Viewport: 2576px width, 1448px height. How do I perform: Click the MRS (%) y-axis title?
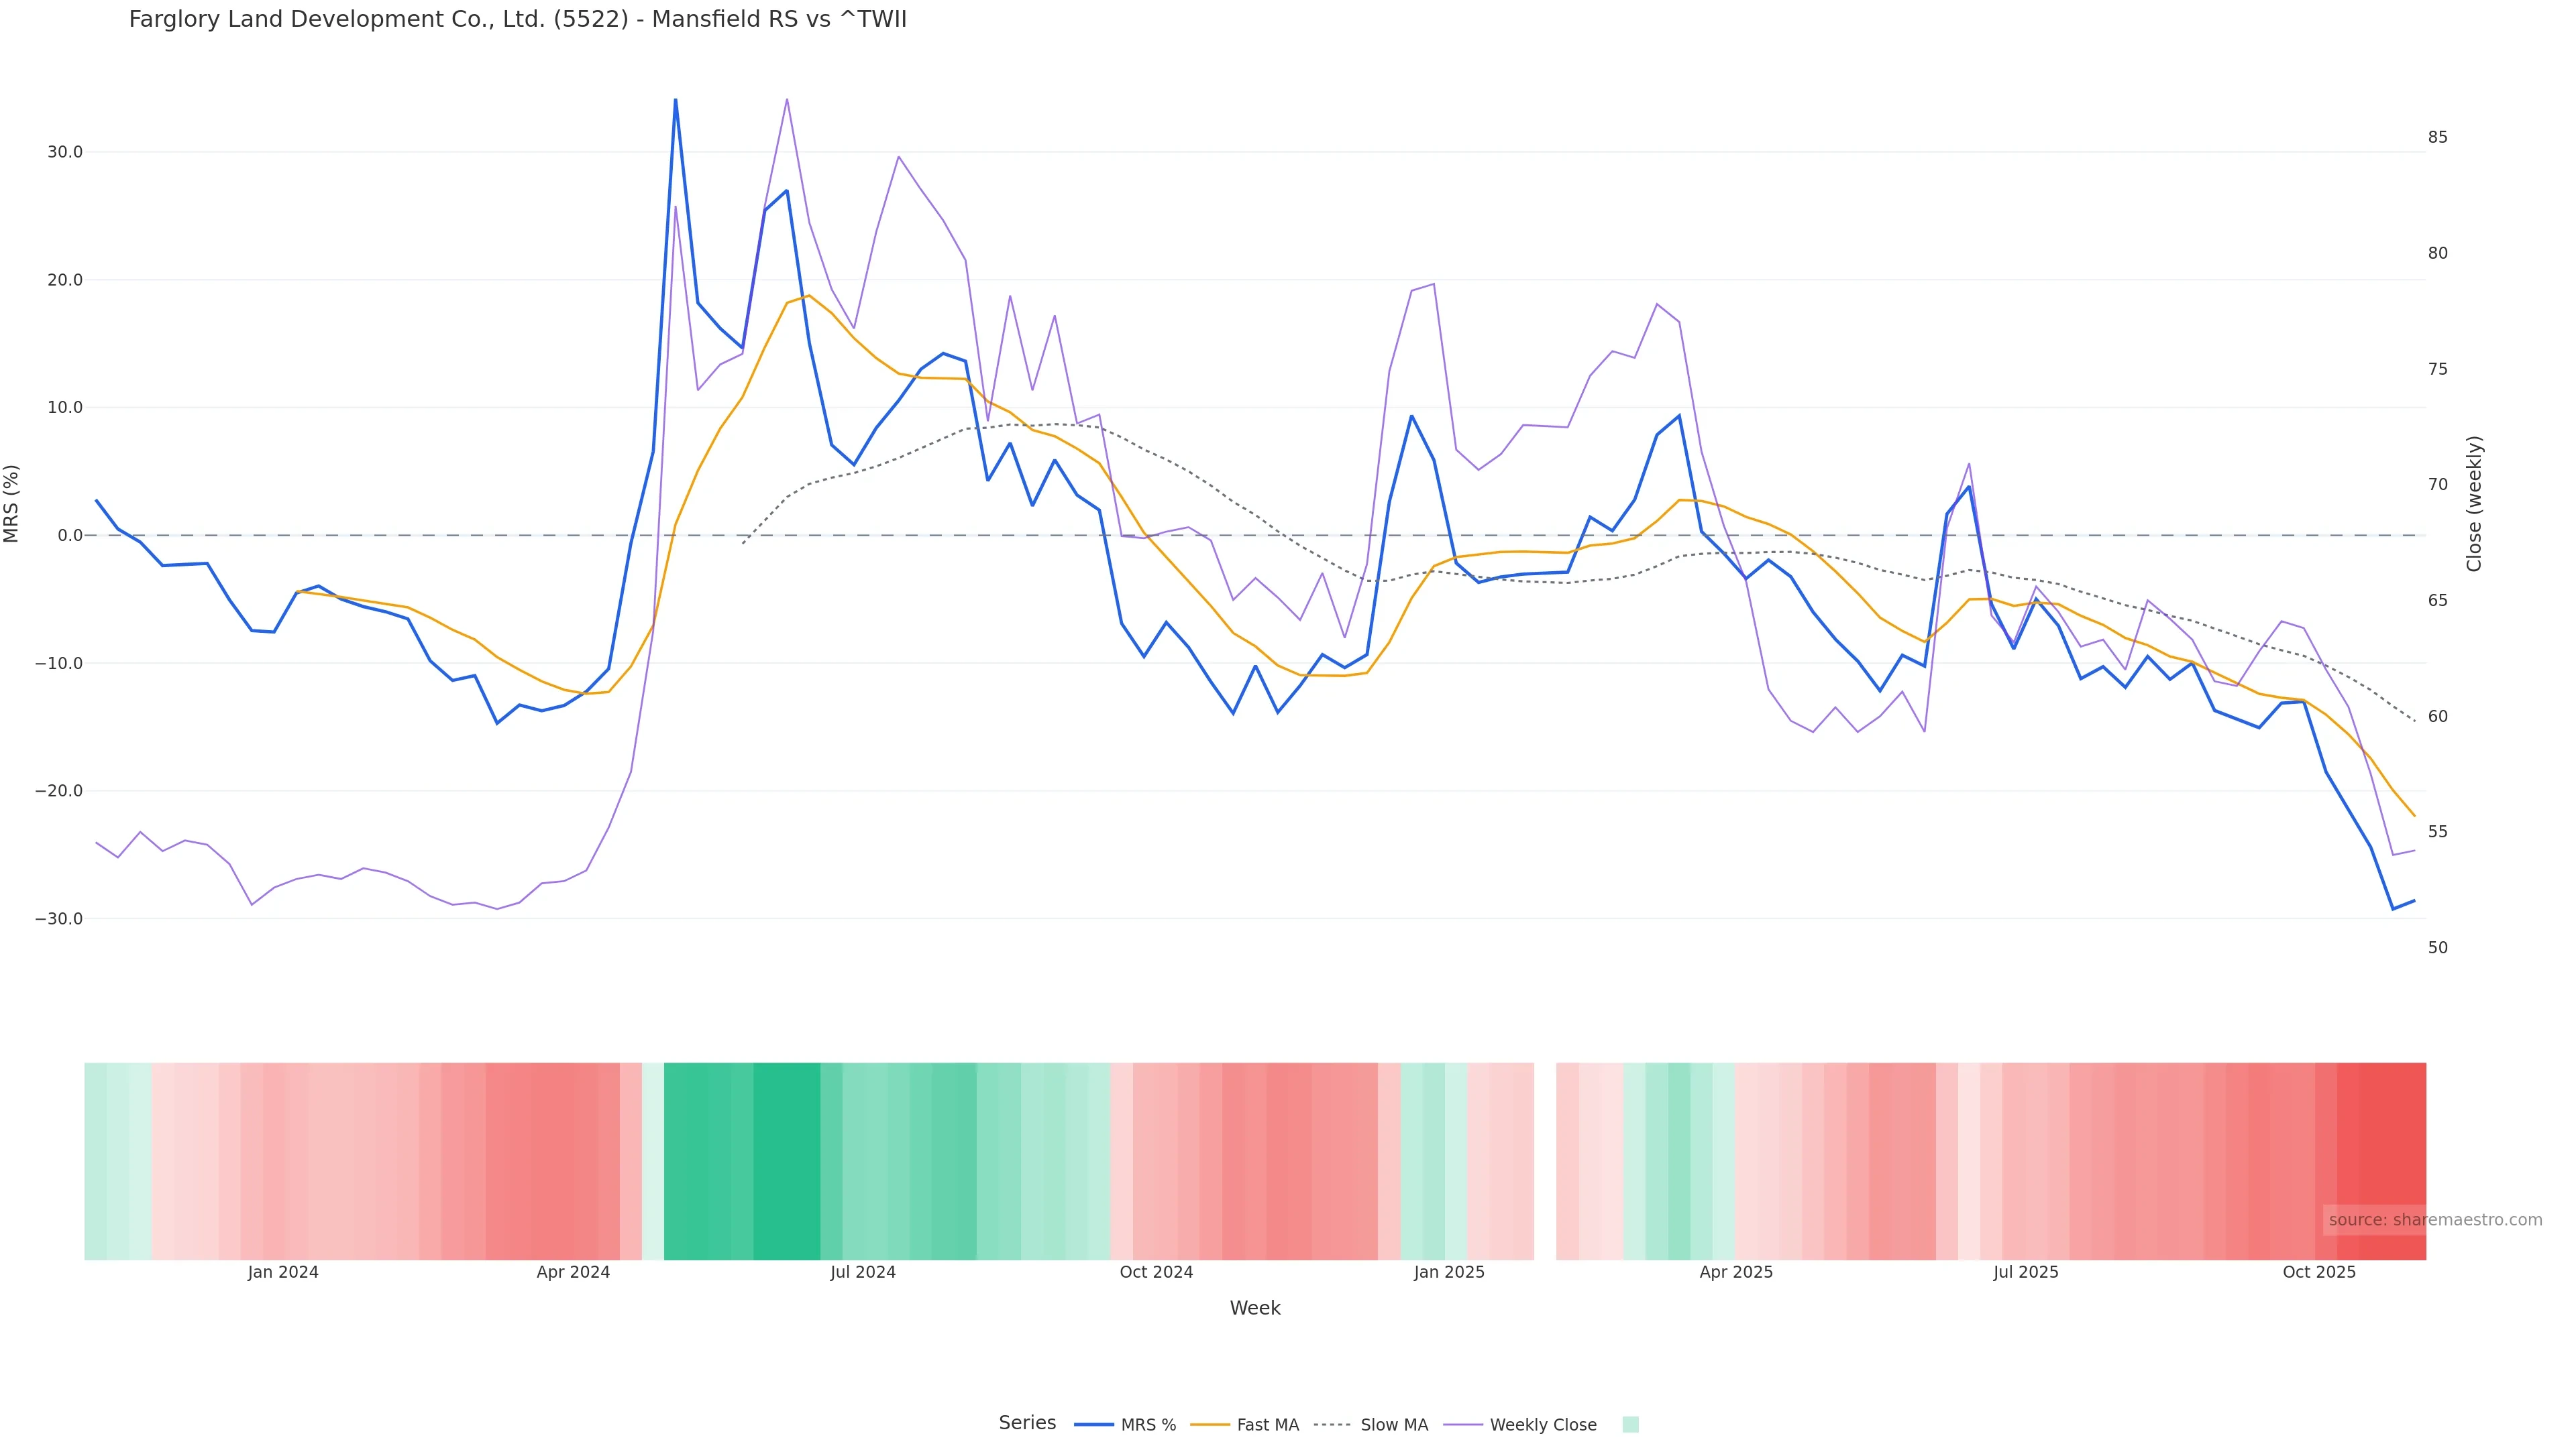[12, 503]
